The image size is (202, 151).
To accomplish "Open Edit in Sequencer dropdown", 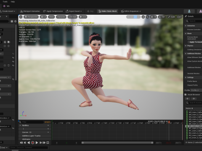I will coord(131,11).
